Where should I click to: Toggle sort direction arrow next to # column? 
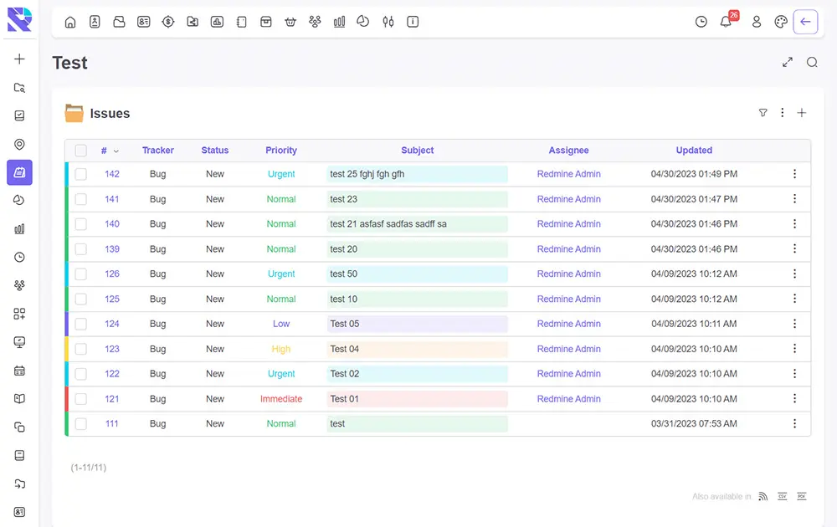point(116,151)
